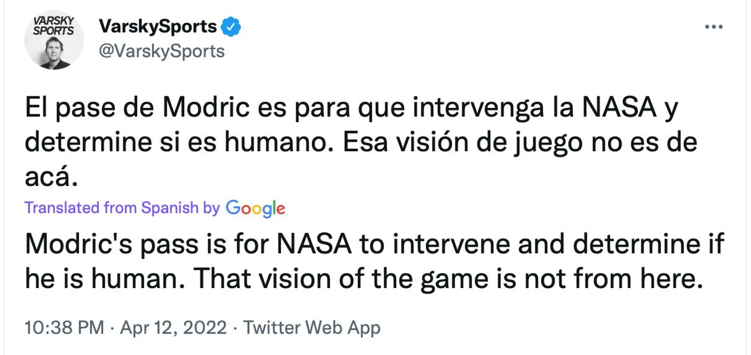
Task: Click the Apr 12, 2022 date
Action: 173,328
